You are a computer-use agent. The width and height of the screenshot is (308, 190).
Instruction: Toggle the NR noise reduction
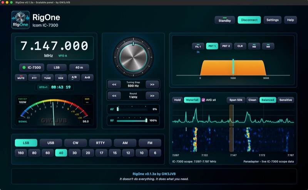(268, 46)
